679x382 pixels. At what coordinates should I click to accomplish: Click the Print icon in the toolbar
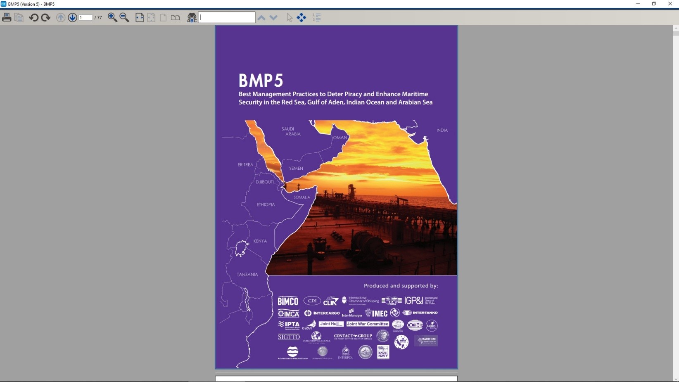(7, 17)
